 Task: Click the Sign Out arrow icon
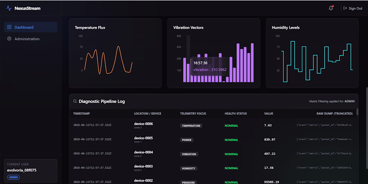[345, 8]
